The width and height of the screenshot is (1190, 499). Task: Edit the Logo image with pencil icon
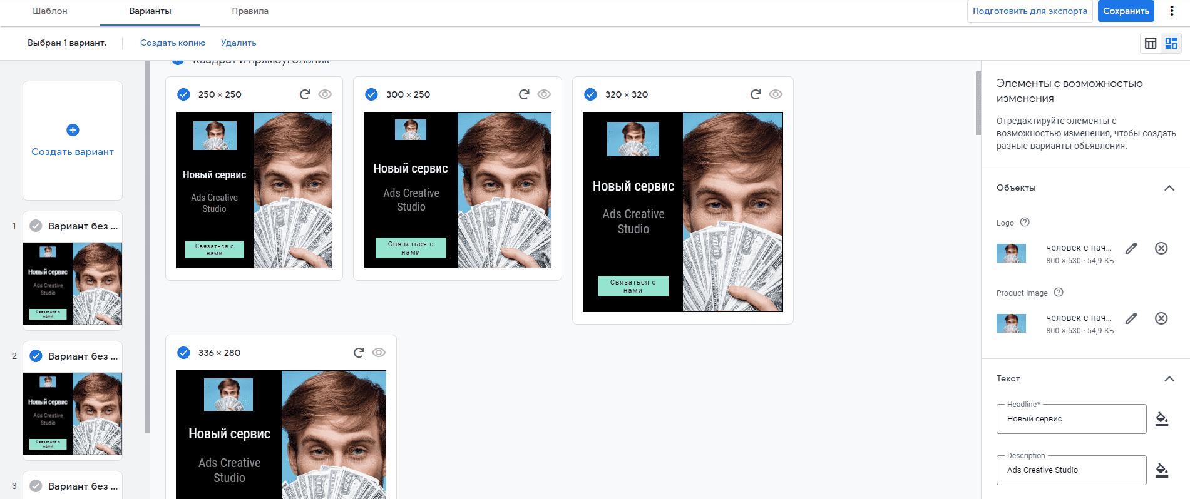1131,248
